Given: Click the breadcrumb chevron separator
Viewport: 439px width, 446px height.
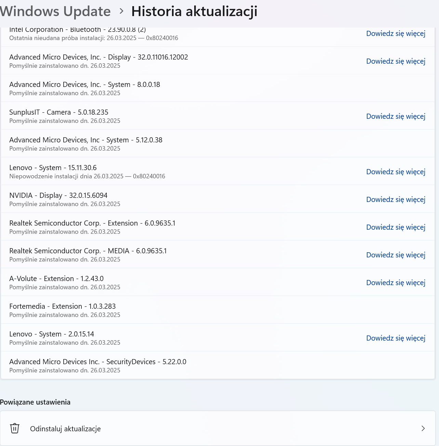Looking at the screenshot, I should point(121,11).
